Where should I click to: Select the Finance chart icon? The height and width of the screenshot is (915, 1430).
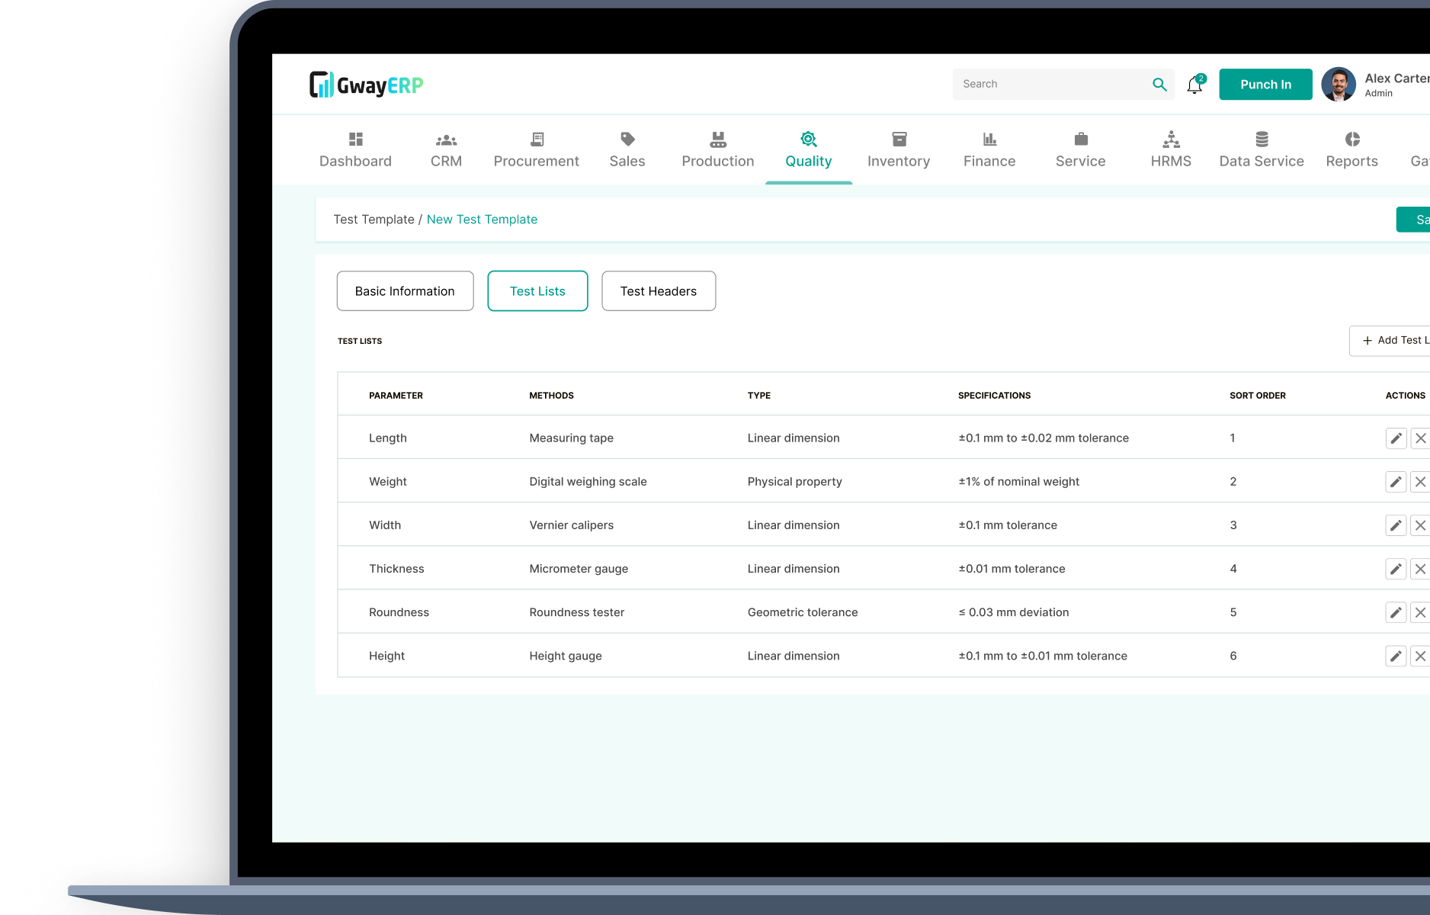[x=989, y=139]
